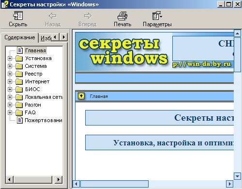This screenshot has height=189, width=242.
Task: Click the Главная breadcrumb link
Action: pyautogui.click(x=99, y=96)
